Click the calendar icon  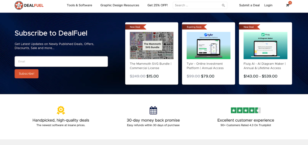point(153,110)
